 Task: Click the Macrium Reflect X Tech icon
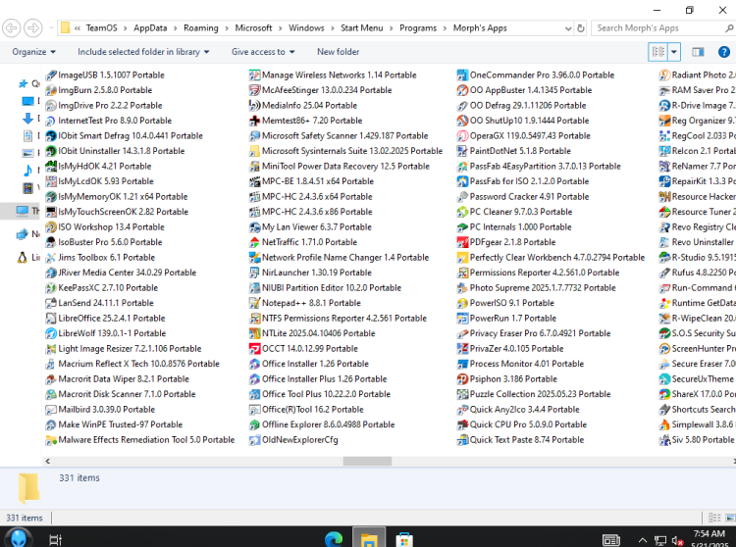51,364
